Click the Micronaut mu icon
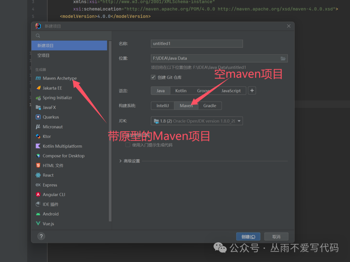Image resolution: width=350 pixels, height=262 pixels. click(x=38, y=127)
